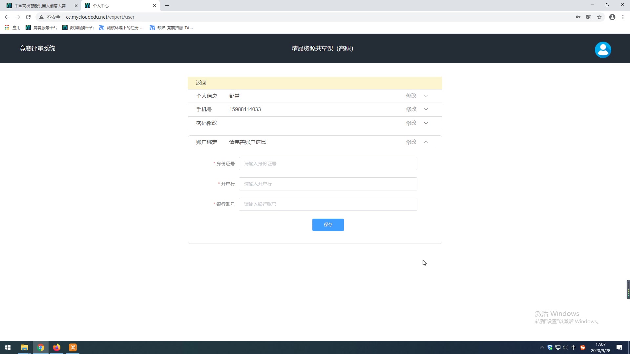The width and height of the screenshot is (630, 354).
Task: Click 修改 in 个人信息 row
Action: pos(411,96)
